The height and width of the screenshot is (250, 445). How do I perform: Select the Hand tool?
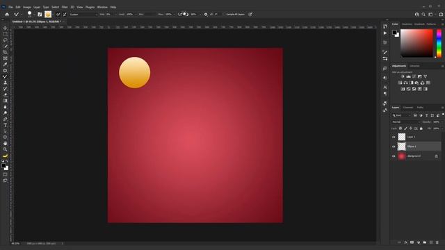click(x=5, y=143)
